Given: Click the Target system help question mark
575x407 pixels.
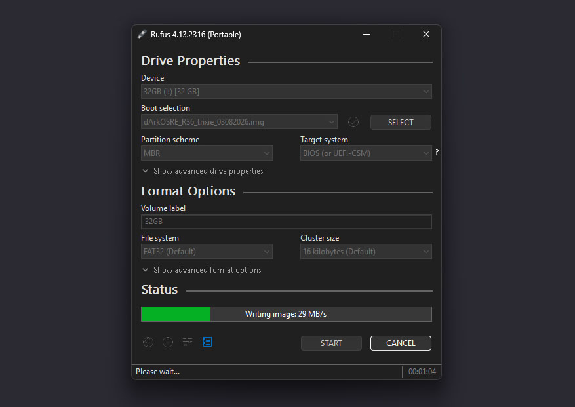Looking at the screenshot, I should coord(437,152).
